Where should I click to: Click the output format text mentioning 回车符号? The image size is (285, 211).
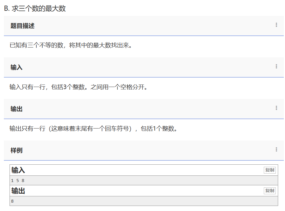[93, 129]
